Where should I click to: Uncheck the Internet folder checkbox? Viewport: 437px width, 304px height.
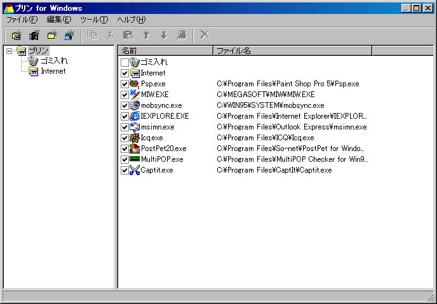pyautogui.click(x=124, y=73)
